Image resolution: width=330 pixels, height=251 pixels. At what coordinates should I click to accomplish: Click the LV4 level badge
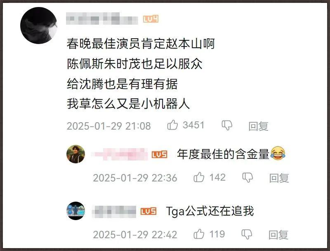(151, 19)
